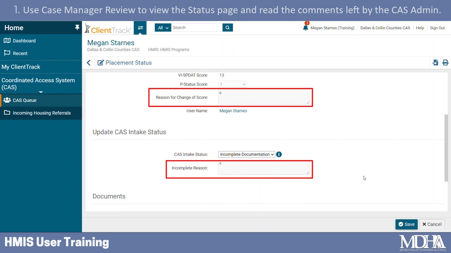451x253 pixels.
Task: Expand the All search filter dropdown
Action: click(x=163, y=28)
